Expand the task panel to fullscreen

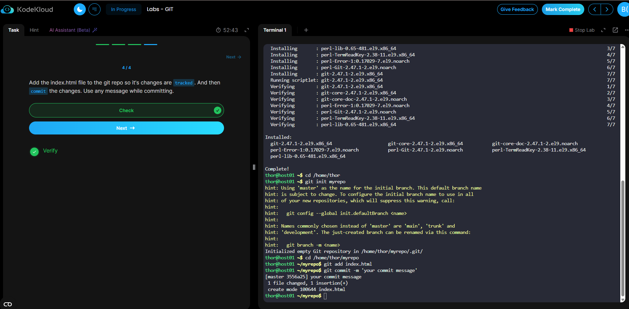[x=247, y=30]
